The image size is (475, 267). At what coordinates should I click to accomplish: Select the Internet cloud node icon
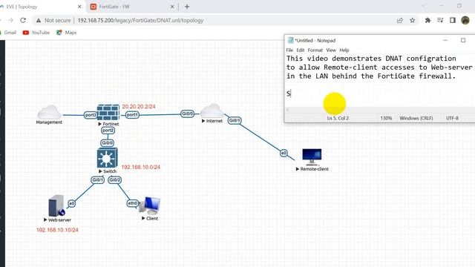212,111
